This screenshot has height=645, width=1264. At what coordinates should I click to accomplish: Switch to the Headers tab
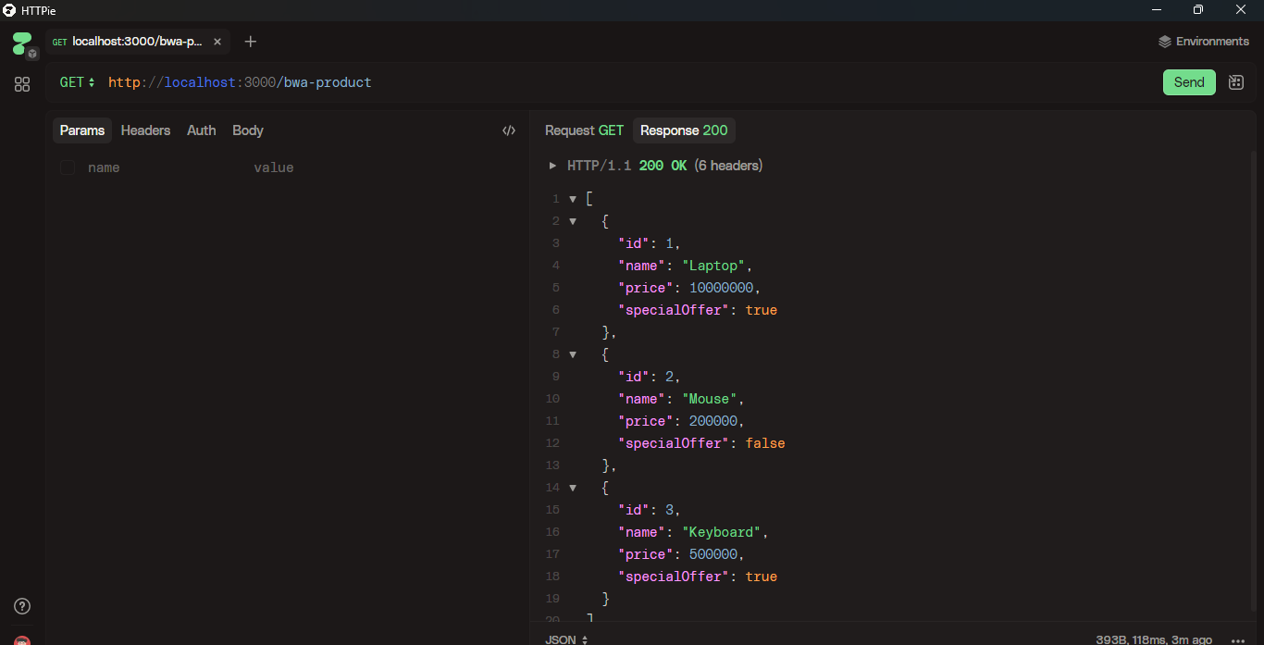tap(145, 130)
